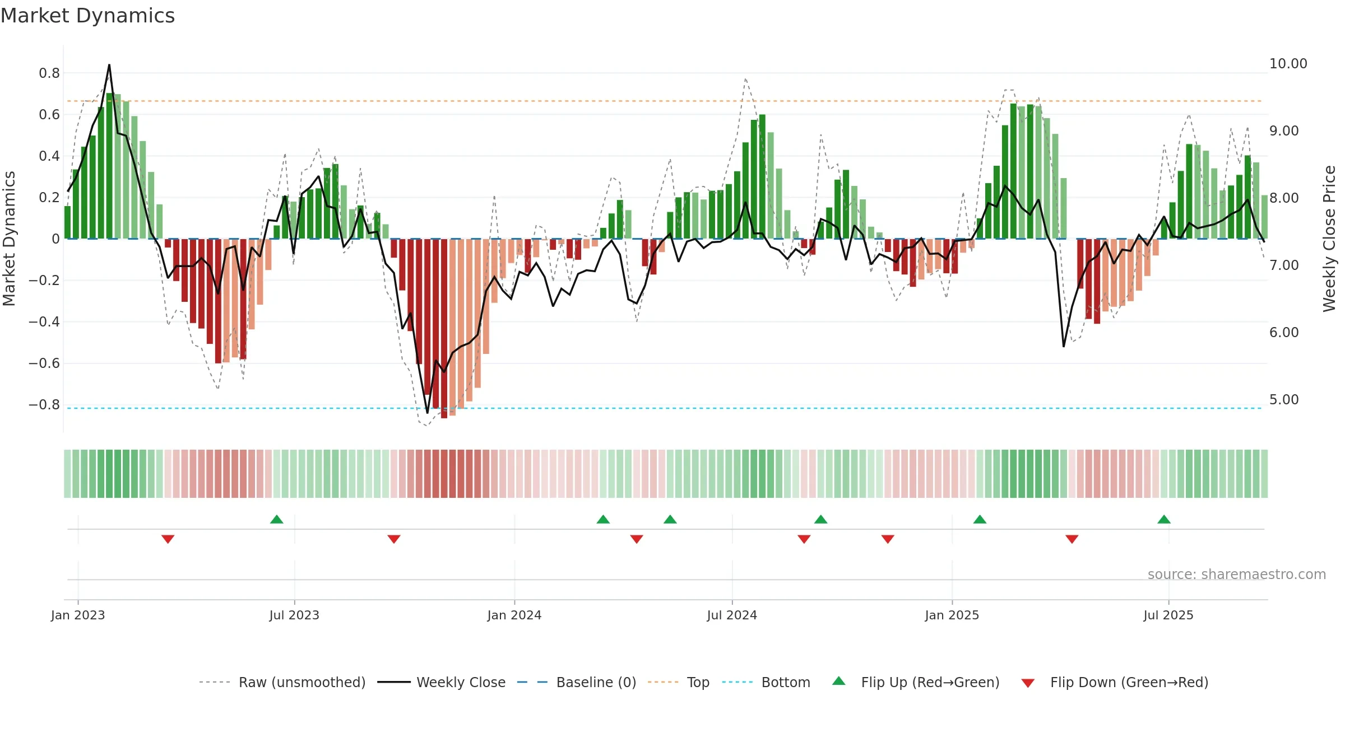1345x756 pixels.
Task: Select the flip-down marker near Sep 2024
Action: [x=804, y=539]
